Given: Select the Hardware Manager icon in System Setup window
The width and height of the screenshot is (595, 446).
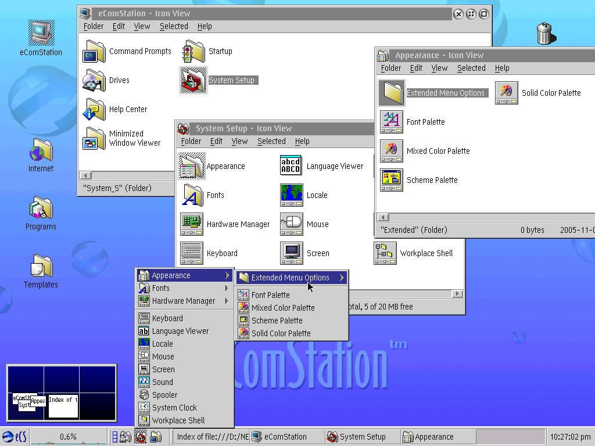Looking at the screenshot, I should pyautogui.click(x=192, y=224).
